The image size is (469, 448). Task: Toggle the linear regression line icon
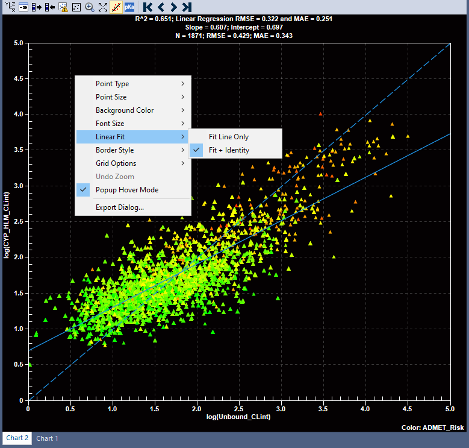116,7
